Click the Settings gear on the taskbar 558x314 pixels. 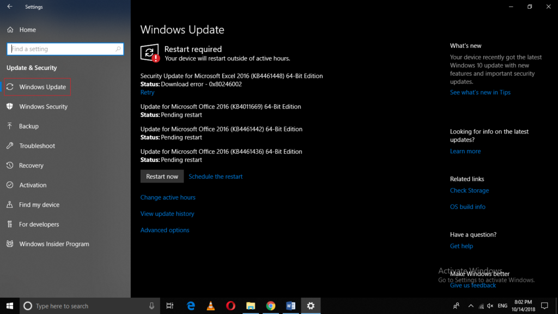point(311,306)
